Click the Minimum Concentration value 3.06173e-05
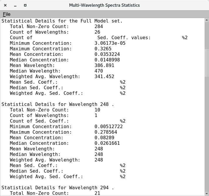 110,43
